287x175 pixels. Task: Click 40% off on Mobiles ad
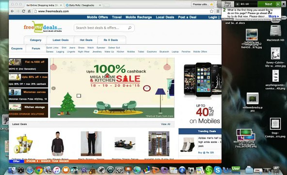click(x=202, y=93)
